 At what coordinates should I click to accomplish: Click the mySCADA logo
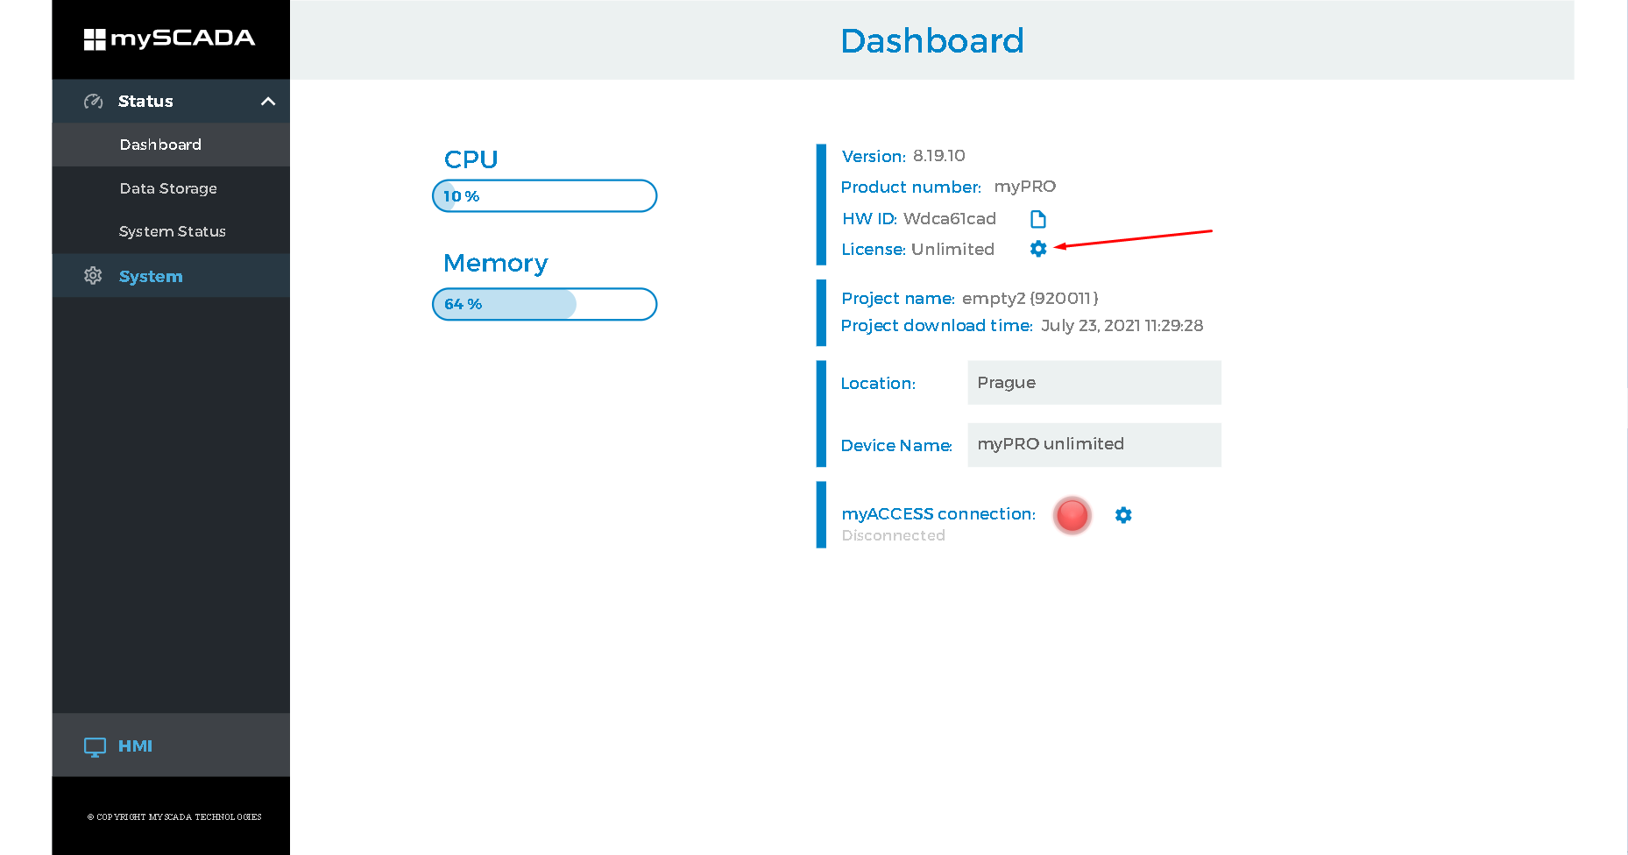pos(170,39)
